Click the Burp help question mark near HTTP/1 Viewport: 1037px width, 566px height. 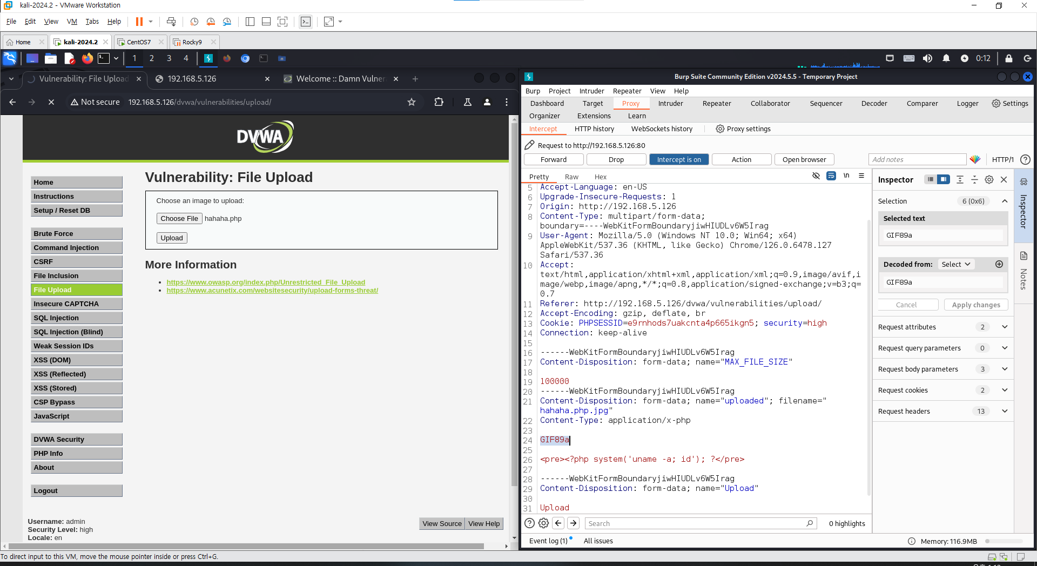point(1025,159)
